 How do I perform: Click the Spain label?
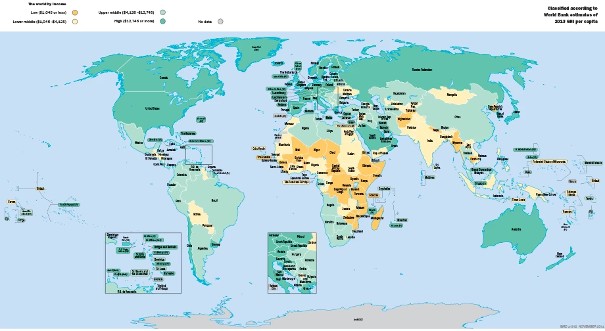(x=297, y=108)
